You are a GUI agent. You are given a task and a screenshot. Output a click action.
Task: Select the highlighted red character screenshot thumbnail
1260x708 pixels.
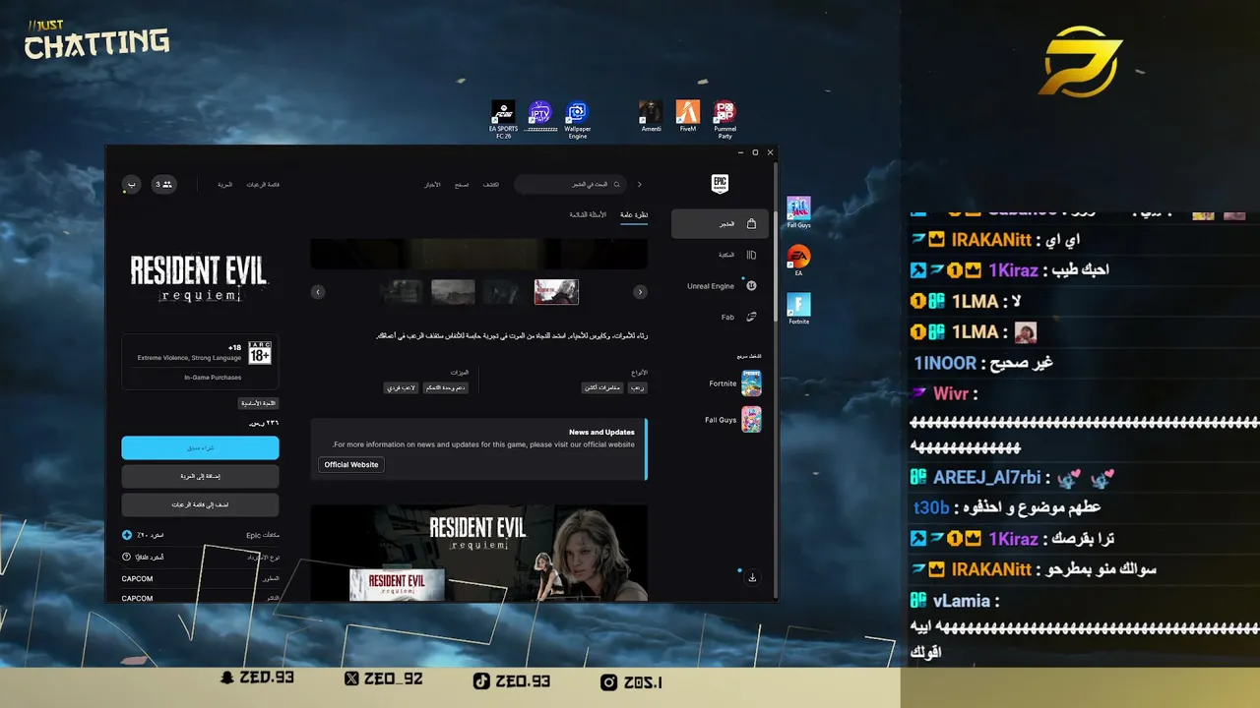coord(556,292)
